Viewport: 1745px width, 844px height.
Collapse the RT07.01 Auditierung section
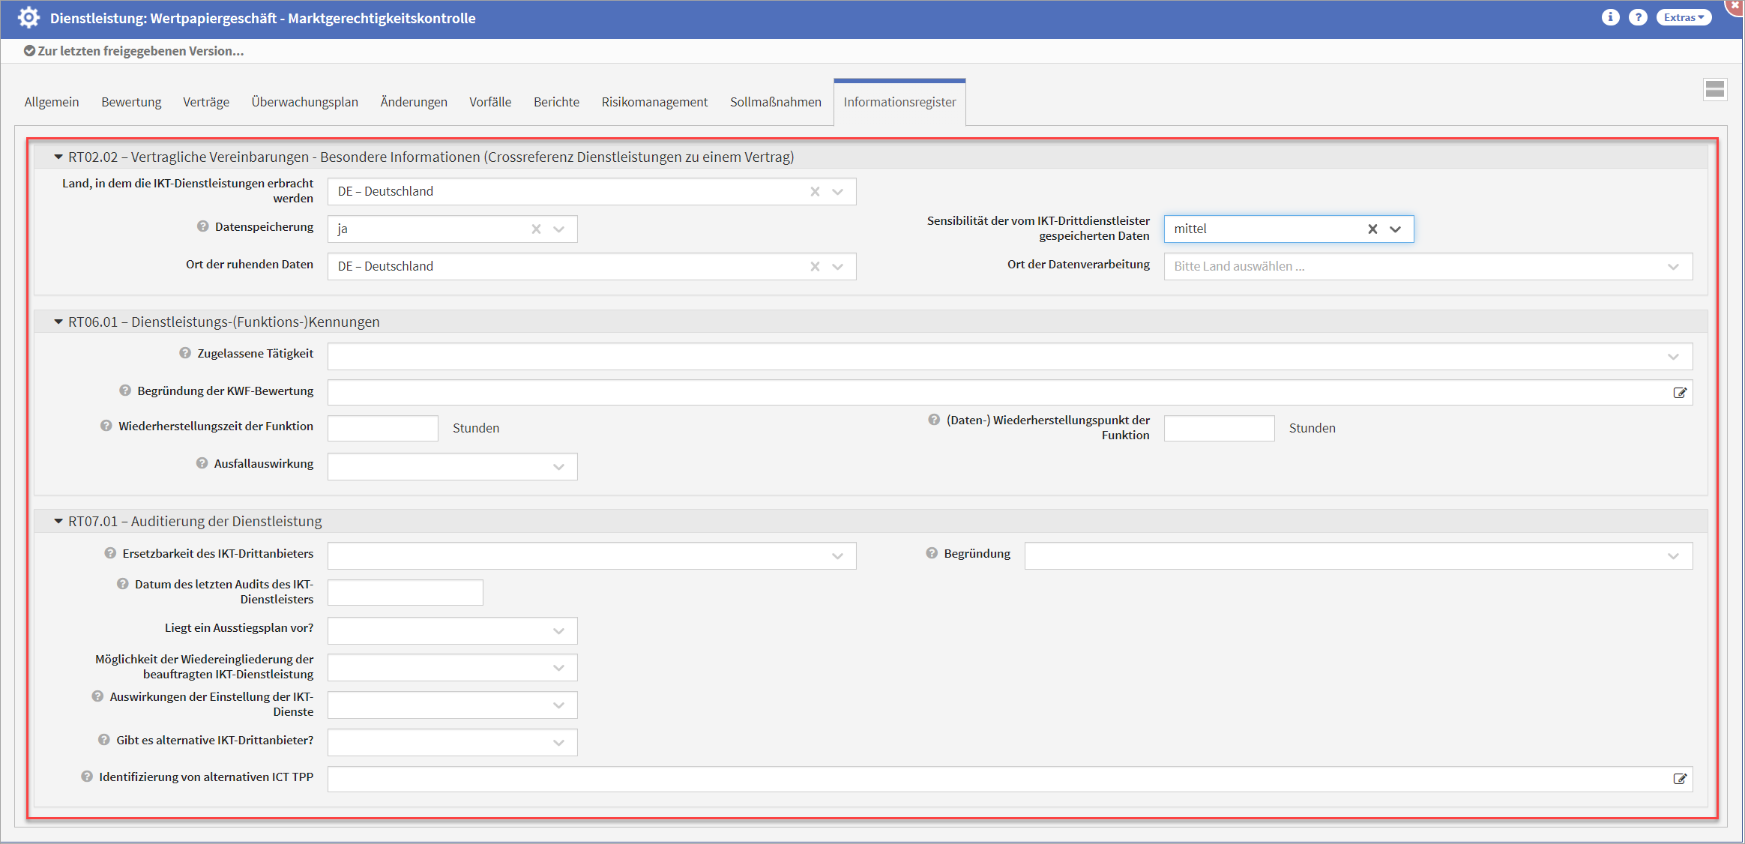(x=58, y=521)
